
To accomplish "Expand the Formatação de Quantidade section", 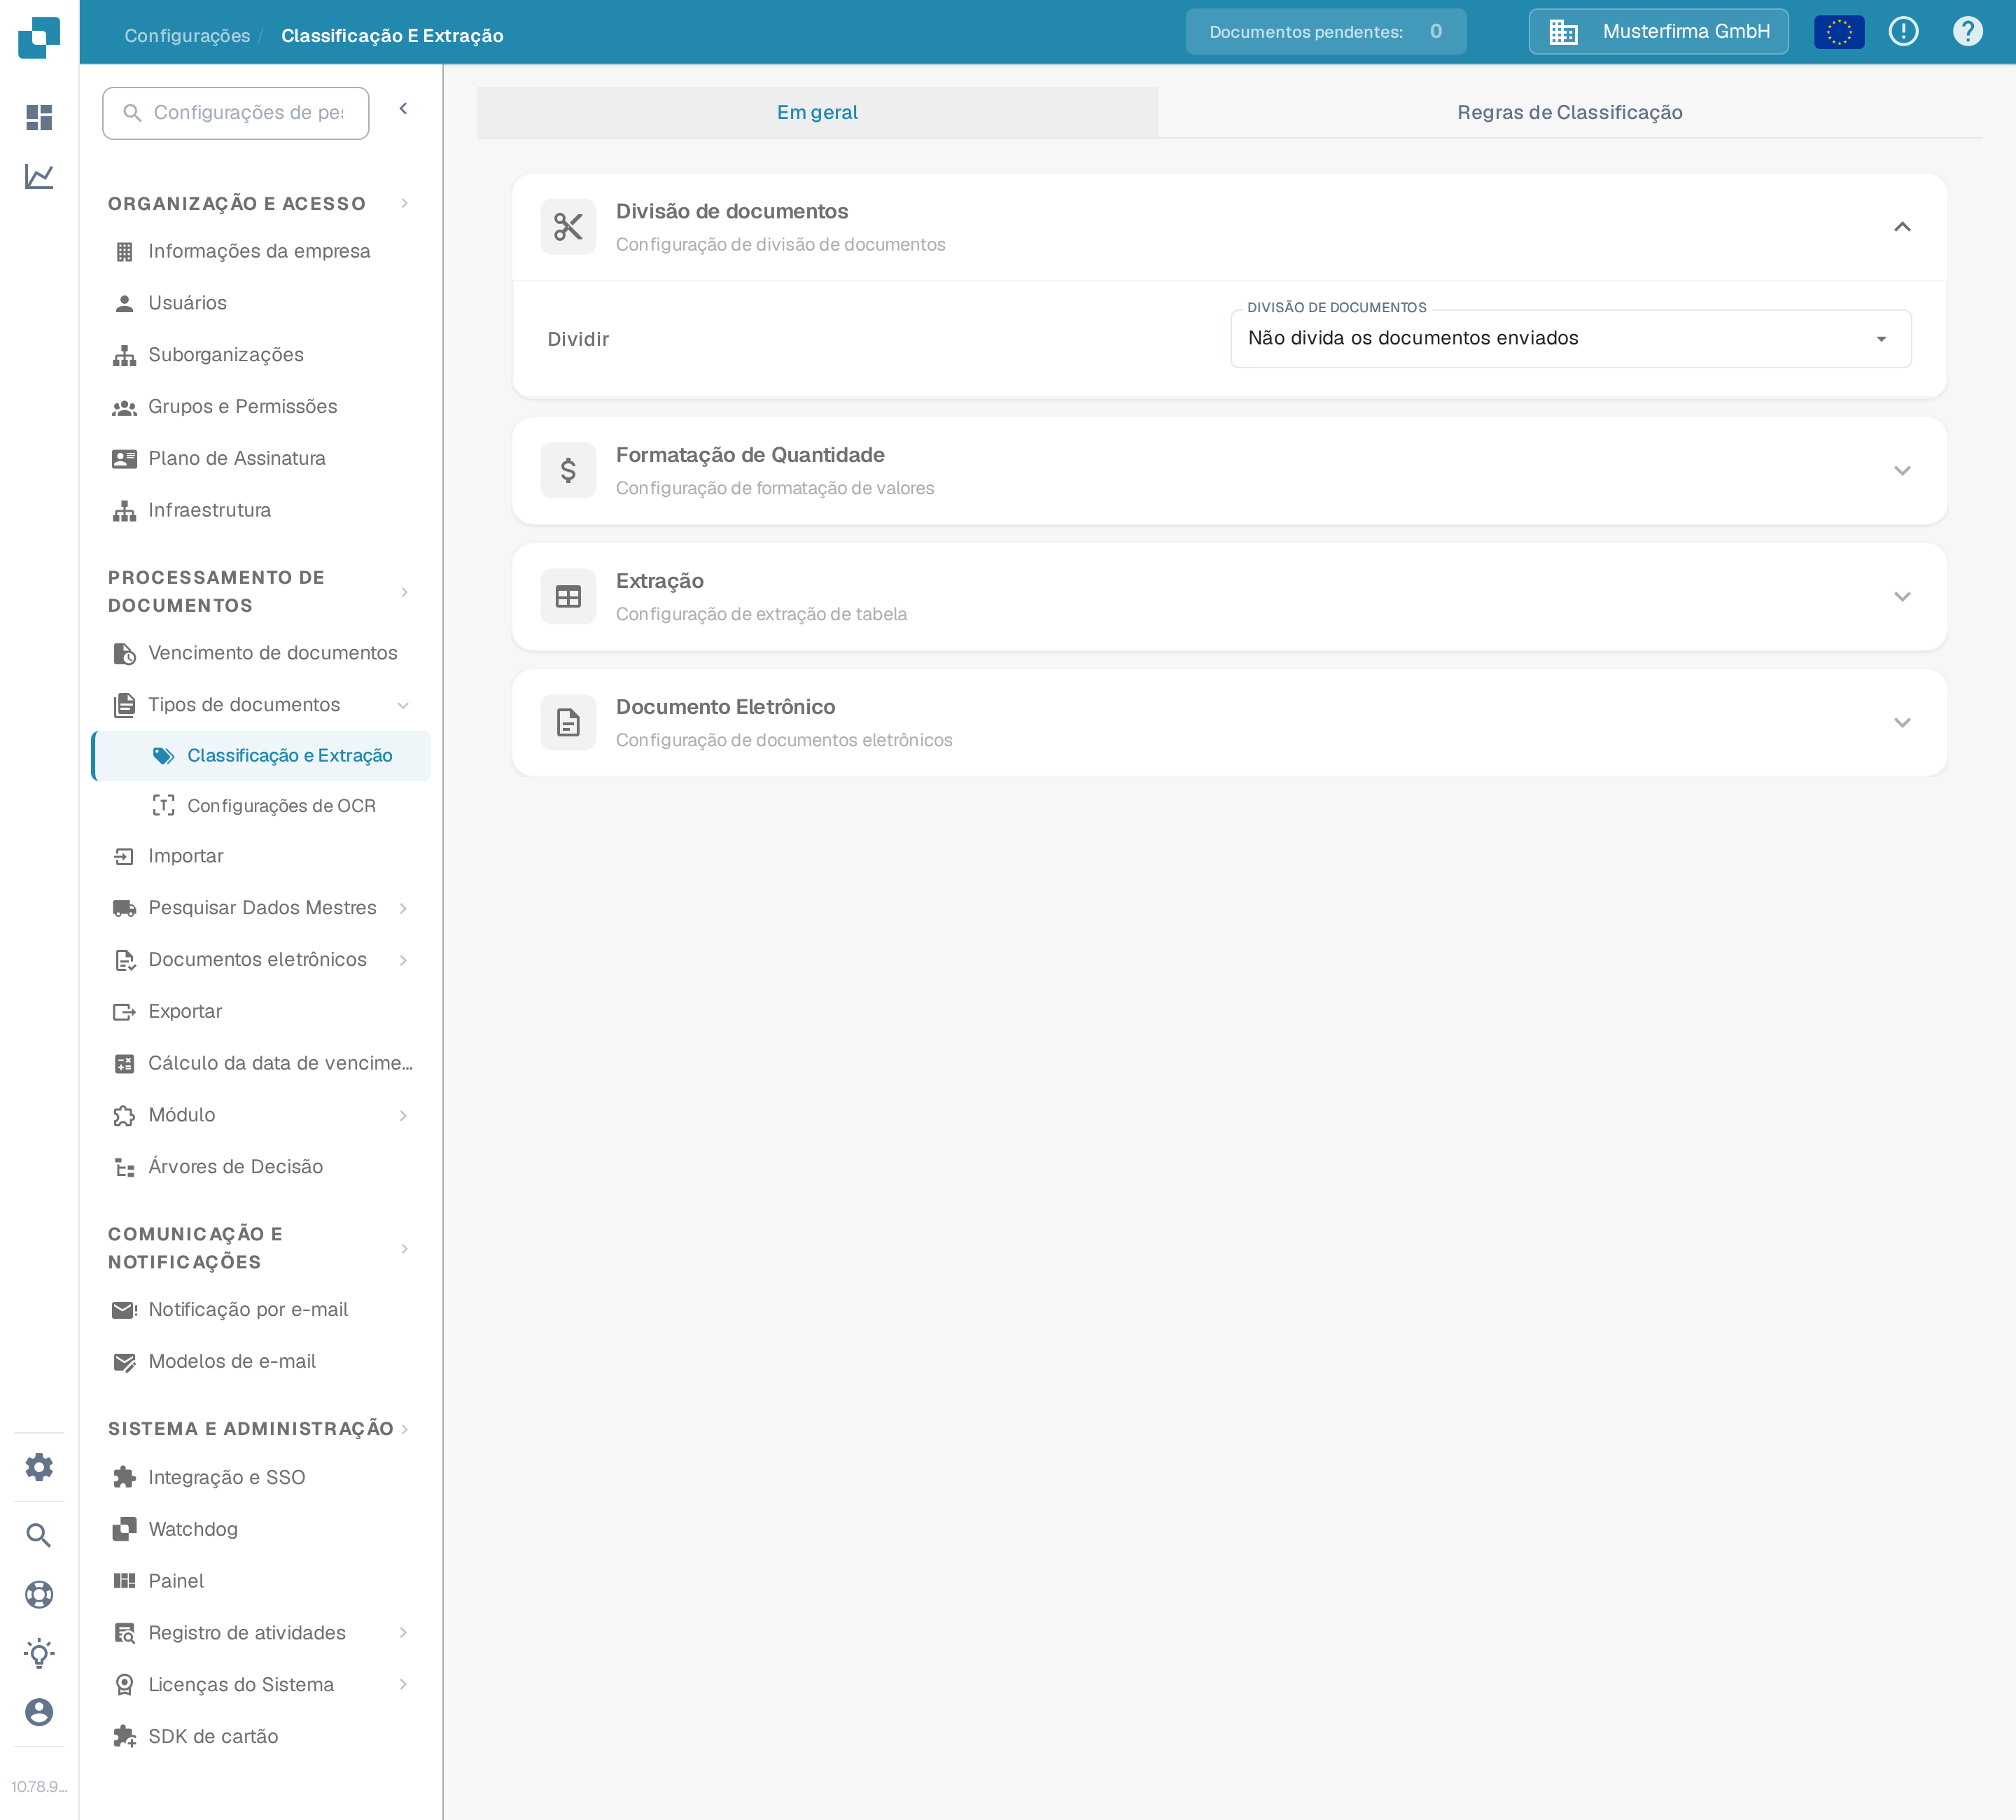I will [1901, 470].
